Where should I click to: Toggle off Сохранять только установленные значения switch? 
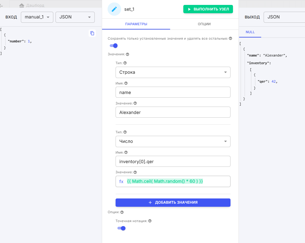coord(114,46)
